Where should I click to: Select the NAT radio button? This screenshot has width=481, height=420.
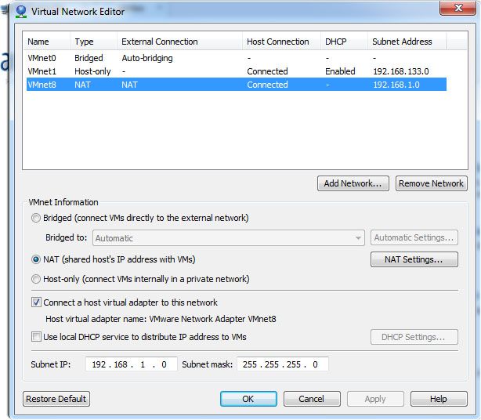[x=36, y=259]
